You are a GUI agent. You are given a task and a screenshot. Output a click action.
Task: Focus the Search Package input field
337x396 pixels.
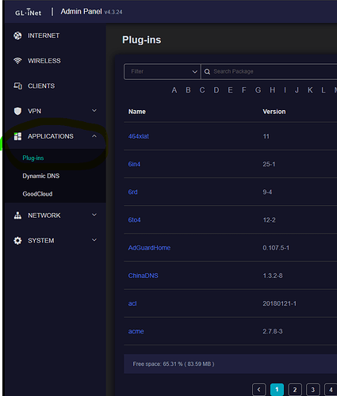pos(269,71)
